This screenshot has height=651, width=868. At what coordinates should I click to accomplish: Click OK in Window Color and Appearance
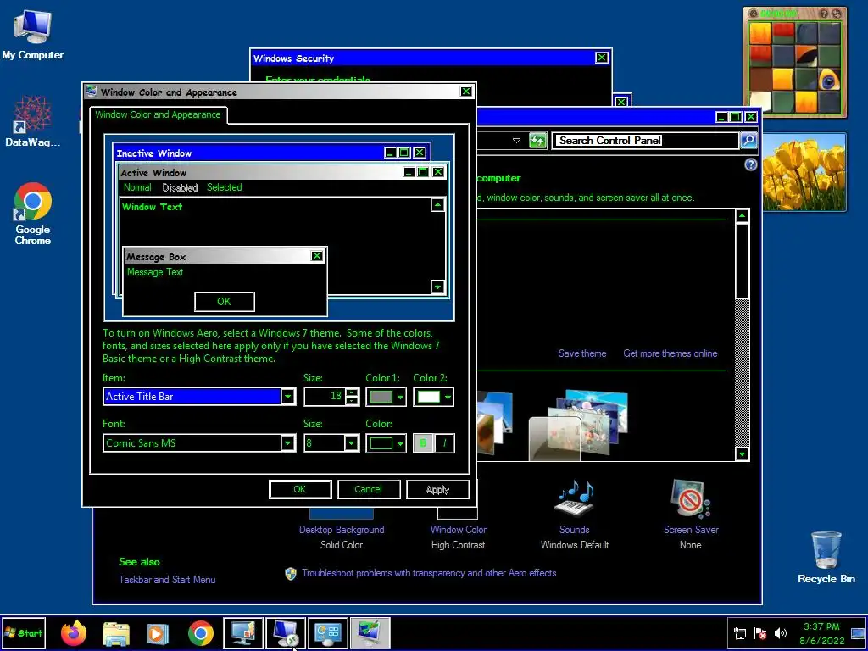300,489
